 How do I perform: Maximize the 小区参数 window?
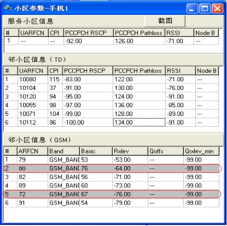205,9
